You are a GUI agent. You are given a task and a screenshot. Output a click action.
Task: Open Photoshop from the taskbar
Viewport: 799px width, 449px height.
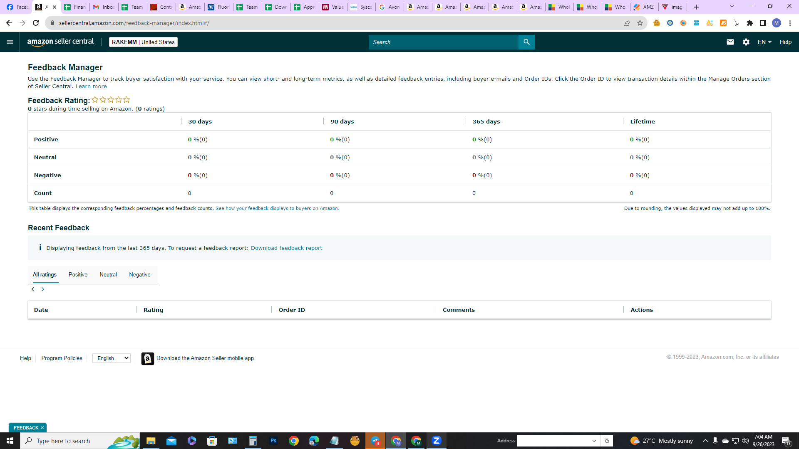click(x=273, y=441)
